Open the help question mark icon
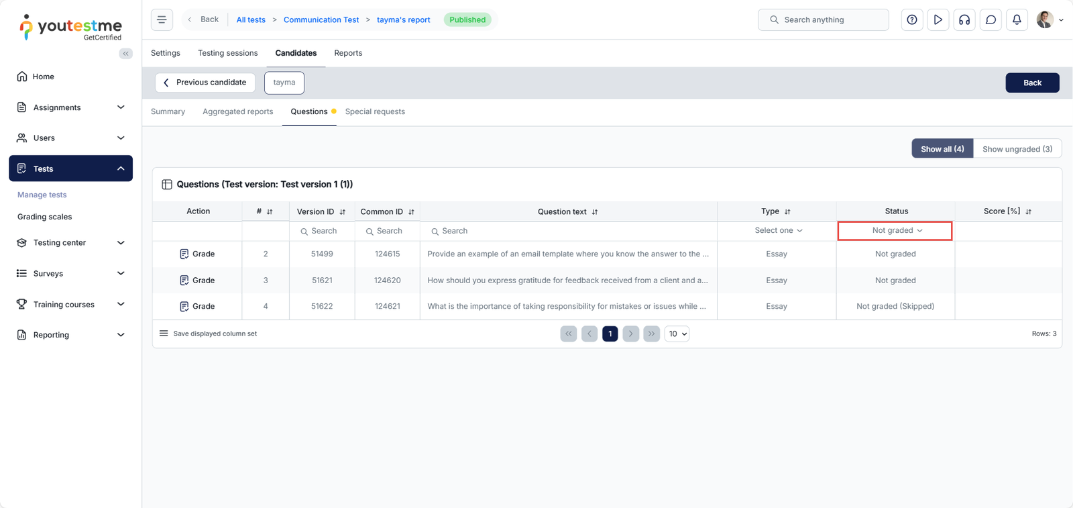The width and height of the screenshot is (1073, 508). tap(912, 20)
